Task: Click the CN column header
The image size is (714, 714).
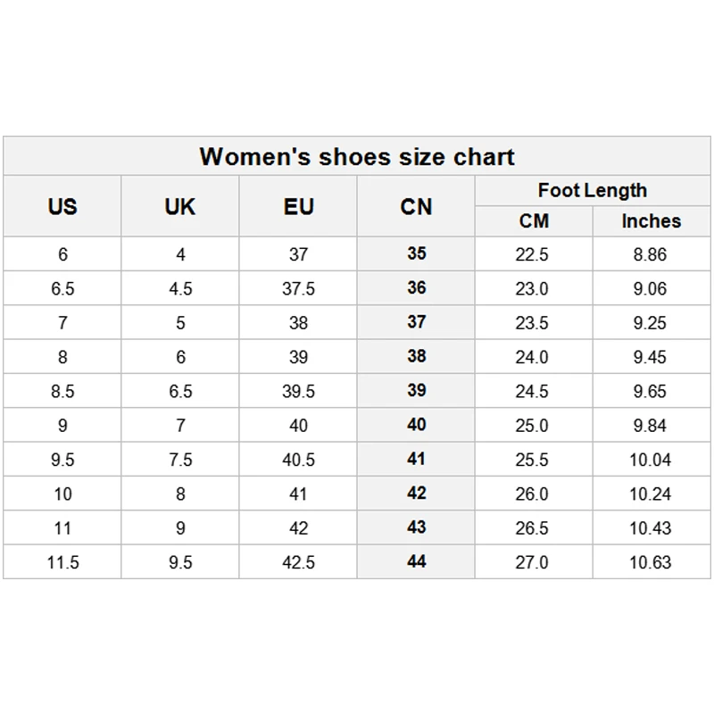Action: point(416,207)
